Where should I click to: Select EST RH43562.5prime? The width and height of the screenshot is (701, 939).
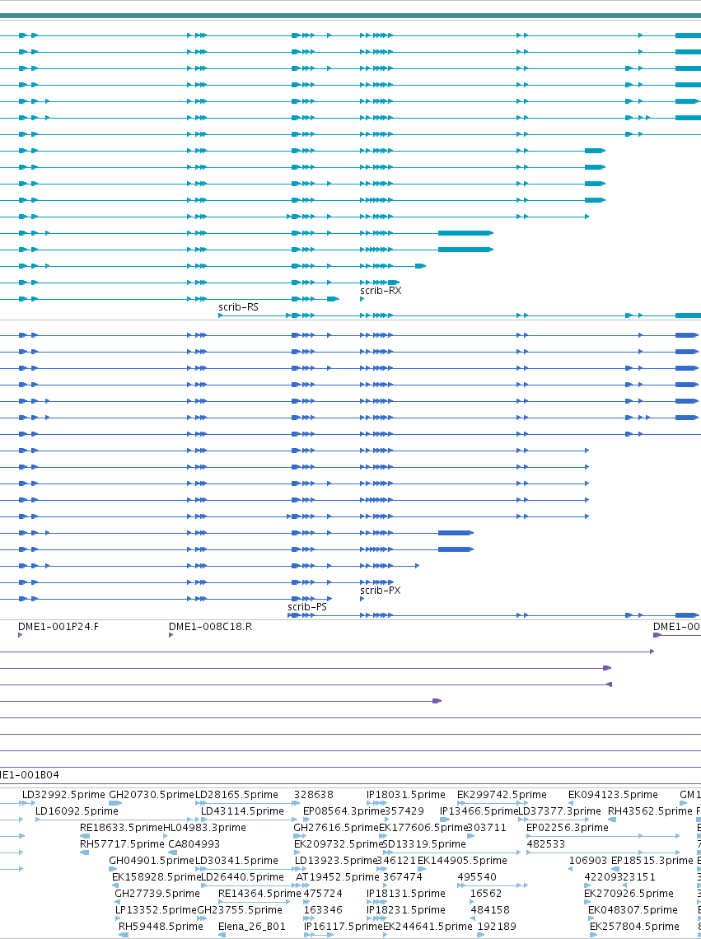pyautogui.click(x=650, y=811)
